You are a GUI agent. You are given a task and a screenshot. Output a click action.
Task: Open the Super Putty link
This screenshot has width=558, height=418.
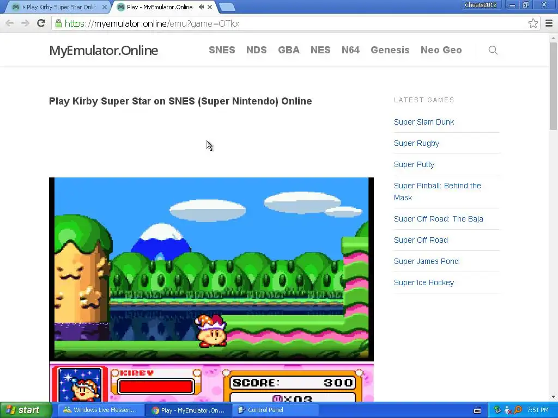414,164
